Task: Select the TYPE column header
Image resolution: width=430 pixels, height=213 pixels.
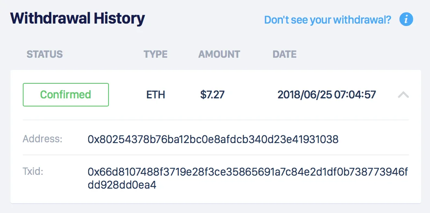Action: (x=156, y=54)
